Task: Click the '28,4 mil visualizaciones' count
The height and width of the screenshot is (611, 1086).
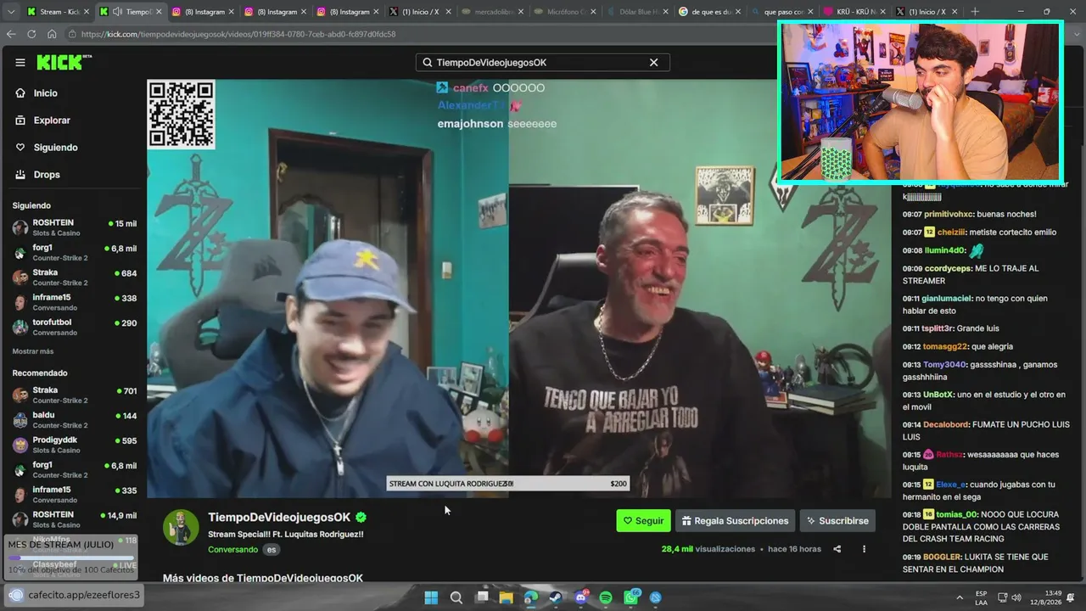Action: click(708, 549)
